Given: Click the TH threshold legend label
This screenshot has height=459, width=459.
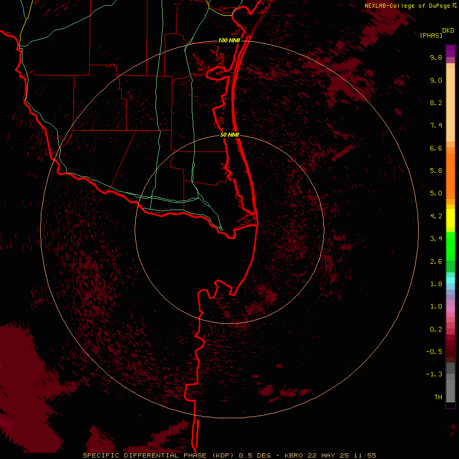Looking at the screenshot, I should point(438,397).
